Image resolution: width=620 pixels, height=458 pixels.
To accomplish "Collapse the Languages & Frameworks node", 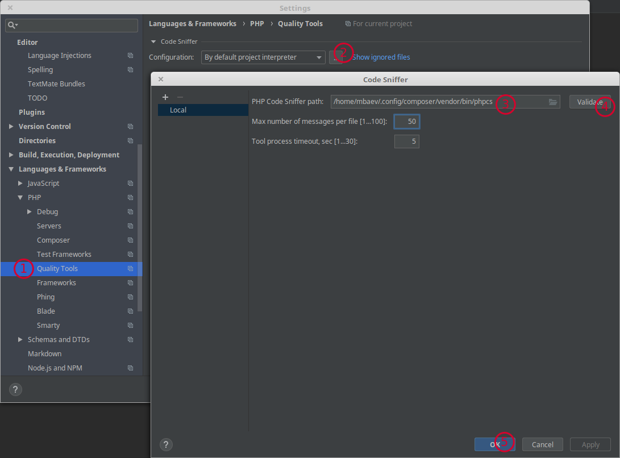I will 11,169.
